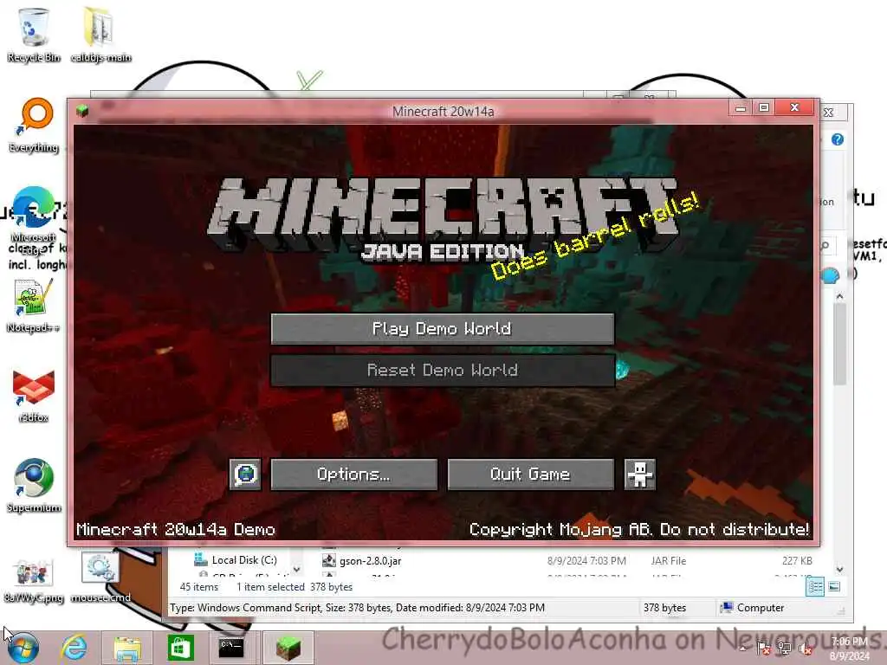Click Play Demo World button
The height and width of the screenshot is (665, 887).
point(443,328)
